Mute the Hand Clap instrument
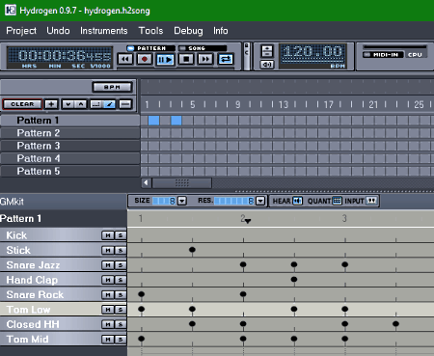This screenshot has height=356, width=434. coord(108,280)
